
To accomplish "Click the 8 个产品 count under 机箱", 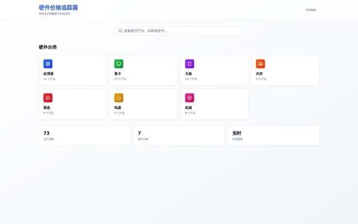I will [190, 113].
